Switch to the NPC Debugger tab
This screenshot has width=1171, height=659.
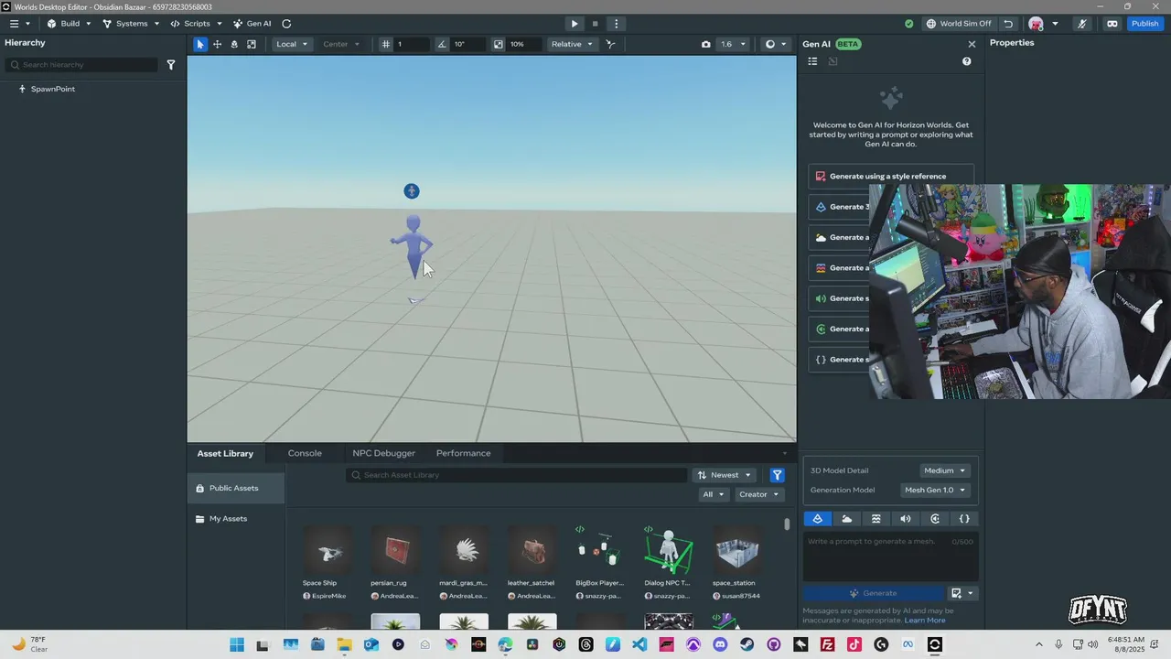(383, 453)
